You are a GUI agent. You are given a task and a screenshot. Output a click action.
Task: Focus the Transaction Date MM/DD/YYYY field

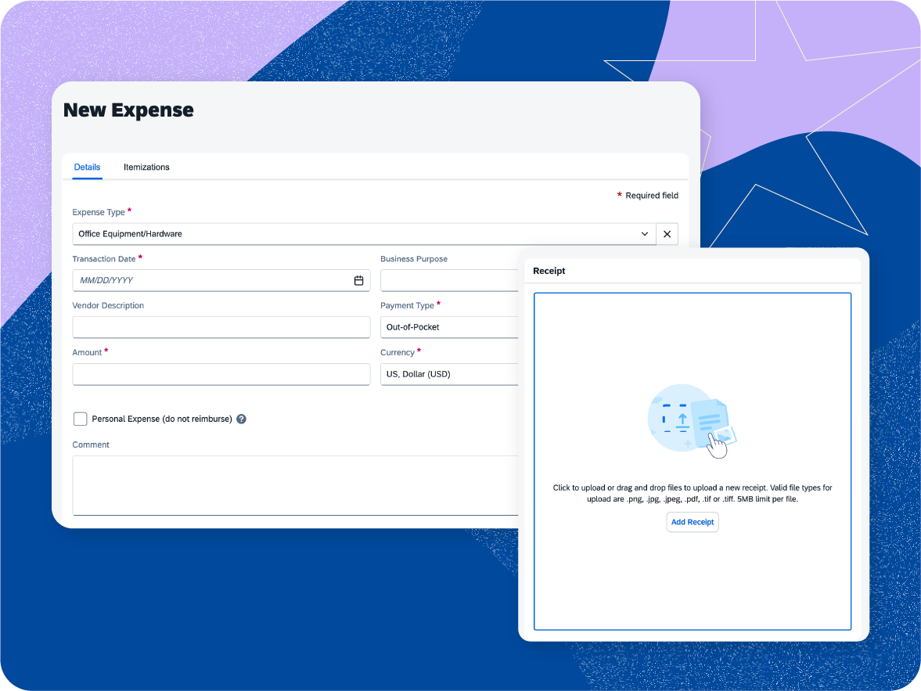[211, 280]
